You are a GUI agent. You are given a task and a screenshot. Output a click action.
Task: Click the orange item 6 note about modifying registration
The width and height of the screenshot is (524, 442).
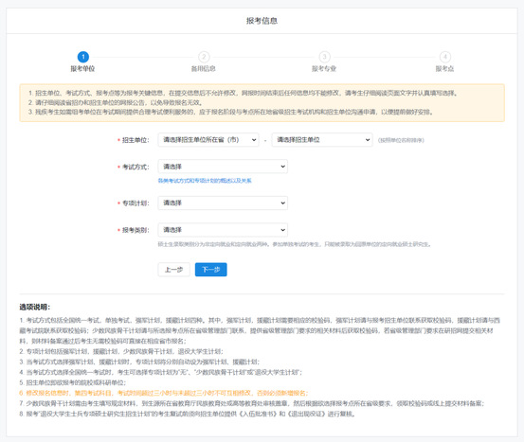(x=164, y=393)
